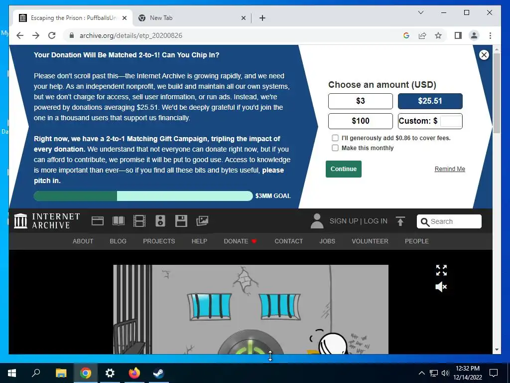510x383 pixels.
Task: Select the $100 donation amount
Action: [361, 121]
